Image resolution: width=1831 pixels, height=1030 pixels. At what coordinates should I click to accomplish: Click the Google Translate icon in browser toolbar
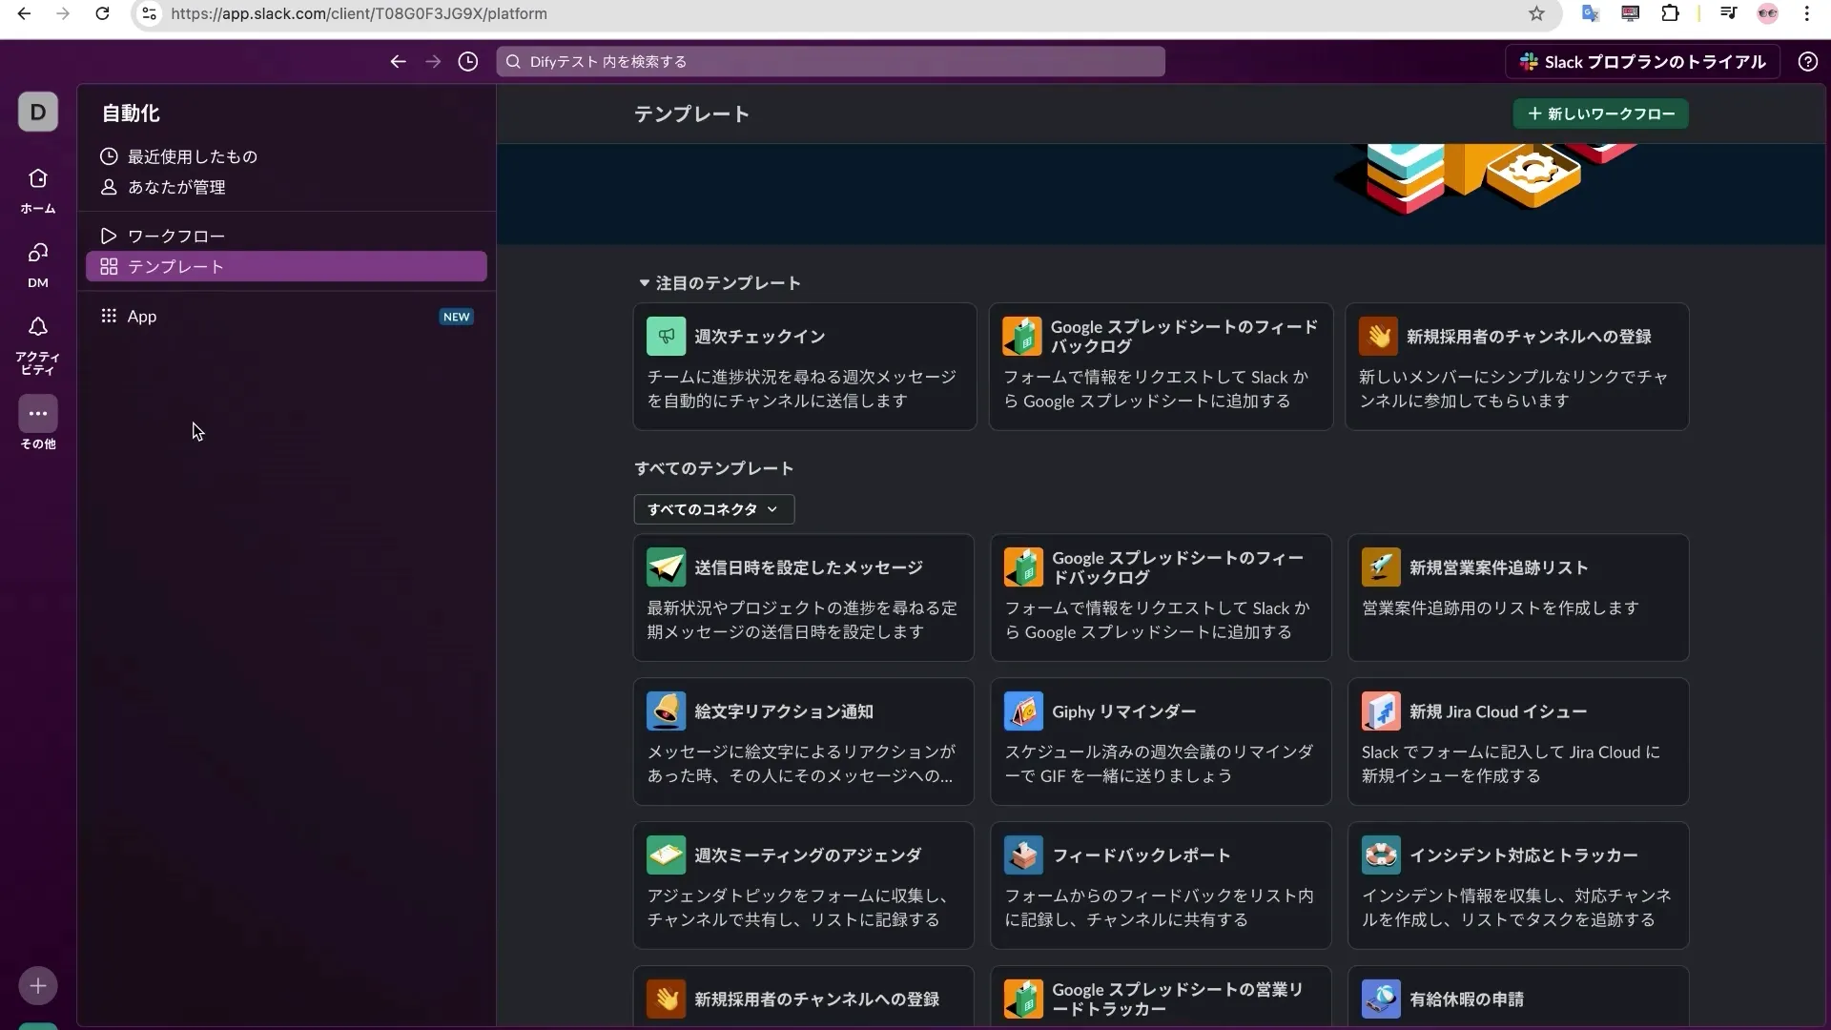pos(1590,13)
